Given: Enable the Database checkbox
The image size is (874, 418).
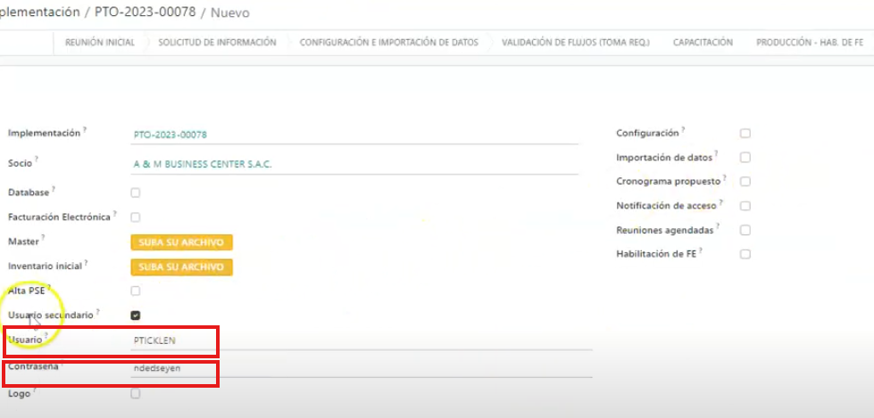Looking at the screenshot, I should click(136, 193).
